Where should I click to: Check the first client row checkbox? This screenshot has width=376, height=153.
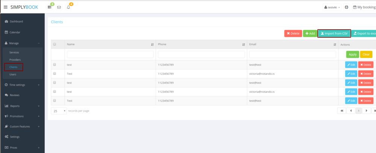(55, 64)
